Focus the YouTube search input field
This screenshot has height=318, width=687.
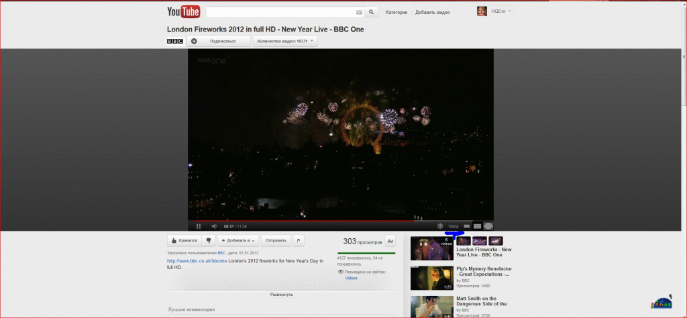(284, 12)
